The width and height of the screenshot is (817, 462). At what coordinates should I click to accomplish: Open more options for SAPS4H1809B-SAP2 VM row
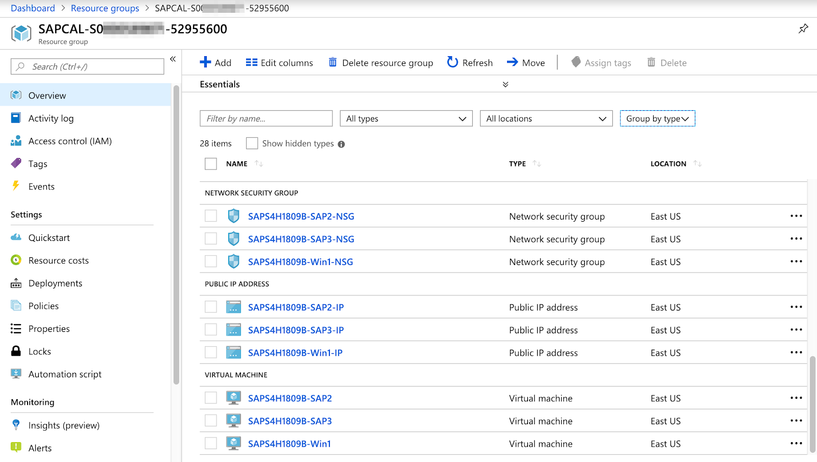click(x=796, y=398)
